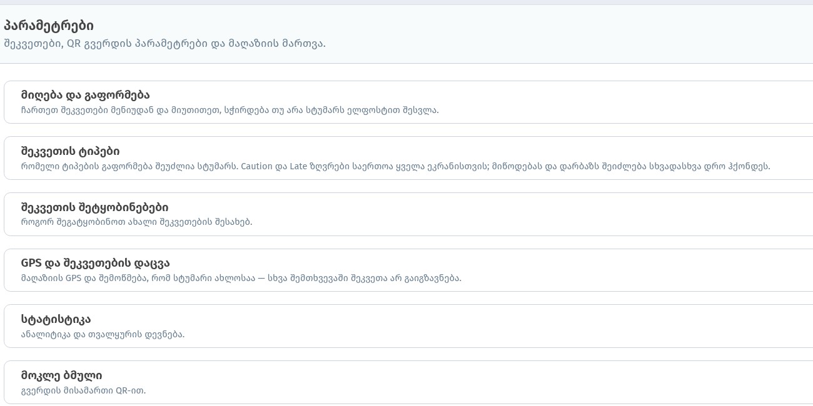Screen dimensions: 813x406
Task: Click the subtitle mentioning QR გვერდის პარამეტრები
Action: coord(164,44)
